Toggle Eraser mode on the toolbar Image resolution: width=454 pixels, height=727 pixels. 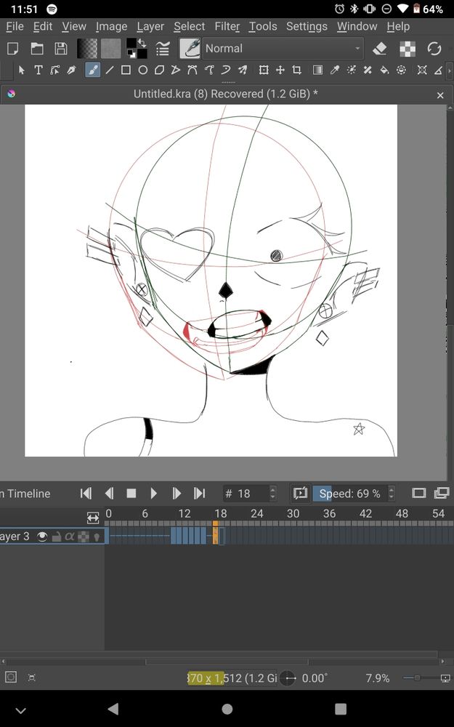379,49
